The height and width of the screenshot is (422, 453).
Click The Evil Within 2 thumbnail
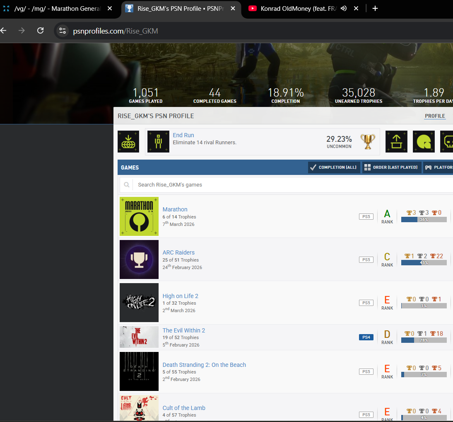tap(139, 337)
